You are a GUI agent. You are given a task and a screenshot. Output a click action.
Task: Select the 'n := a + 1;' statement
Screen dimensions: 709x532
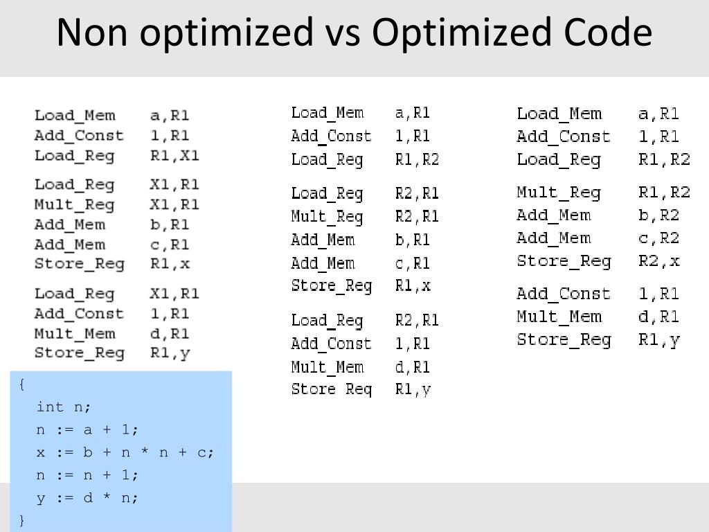click(87, 429)
